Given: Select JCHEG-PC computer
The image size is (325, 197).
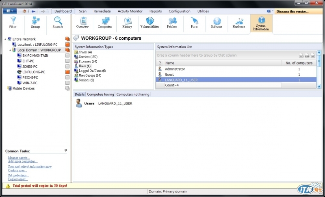Looking at the screenshot, I should [30, 66].
